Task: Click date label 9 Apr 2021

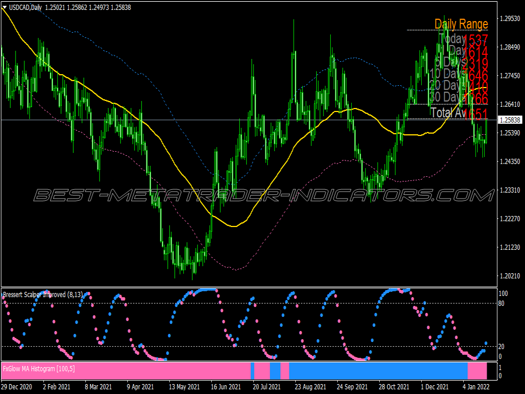Action: click(141, 386)
